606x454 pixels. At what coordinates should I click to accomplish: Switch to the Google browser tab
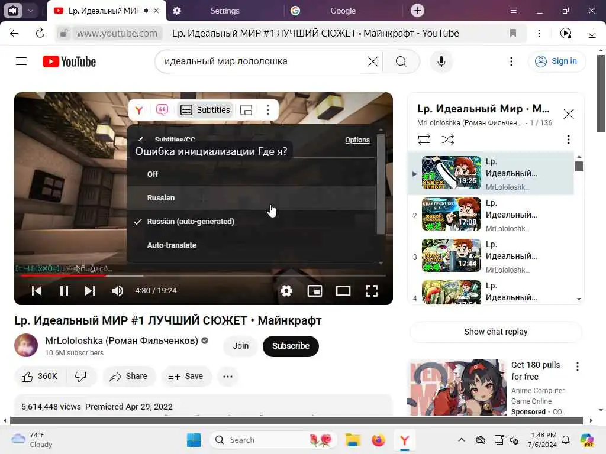(x=343, y=11)
